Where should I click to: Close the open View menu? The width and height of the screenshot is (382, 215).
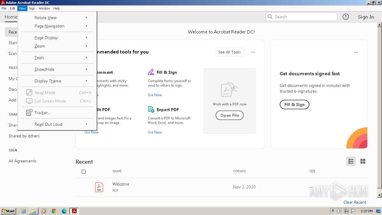22,8
